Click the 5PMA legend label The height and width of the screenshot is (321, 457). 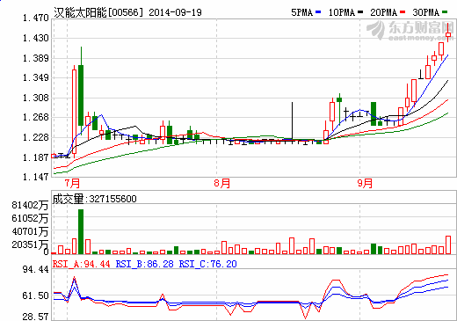pyautogui.click(x=301, y=12)
